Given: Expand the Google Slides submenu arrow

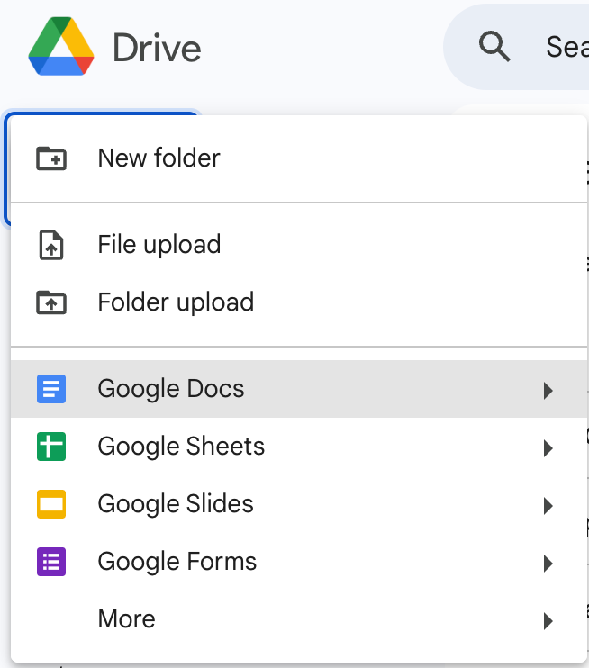Looking at the screenshot, I should 548,505.
